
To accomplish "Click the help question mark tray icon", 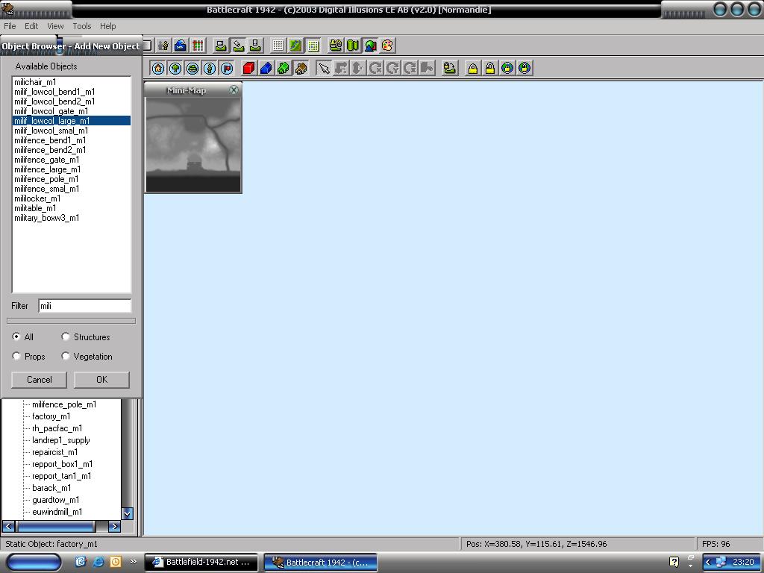I will tap(674, 563).
